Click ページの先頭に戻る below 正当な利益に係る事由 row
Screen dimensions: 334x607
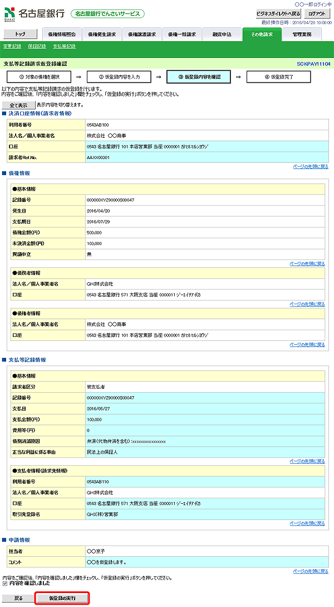(x=307, y=461)
